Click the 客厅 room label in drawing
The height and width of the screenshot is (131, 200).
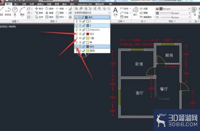[139, 93]
